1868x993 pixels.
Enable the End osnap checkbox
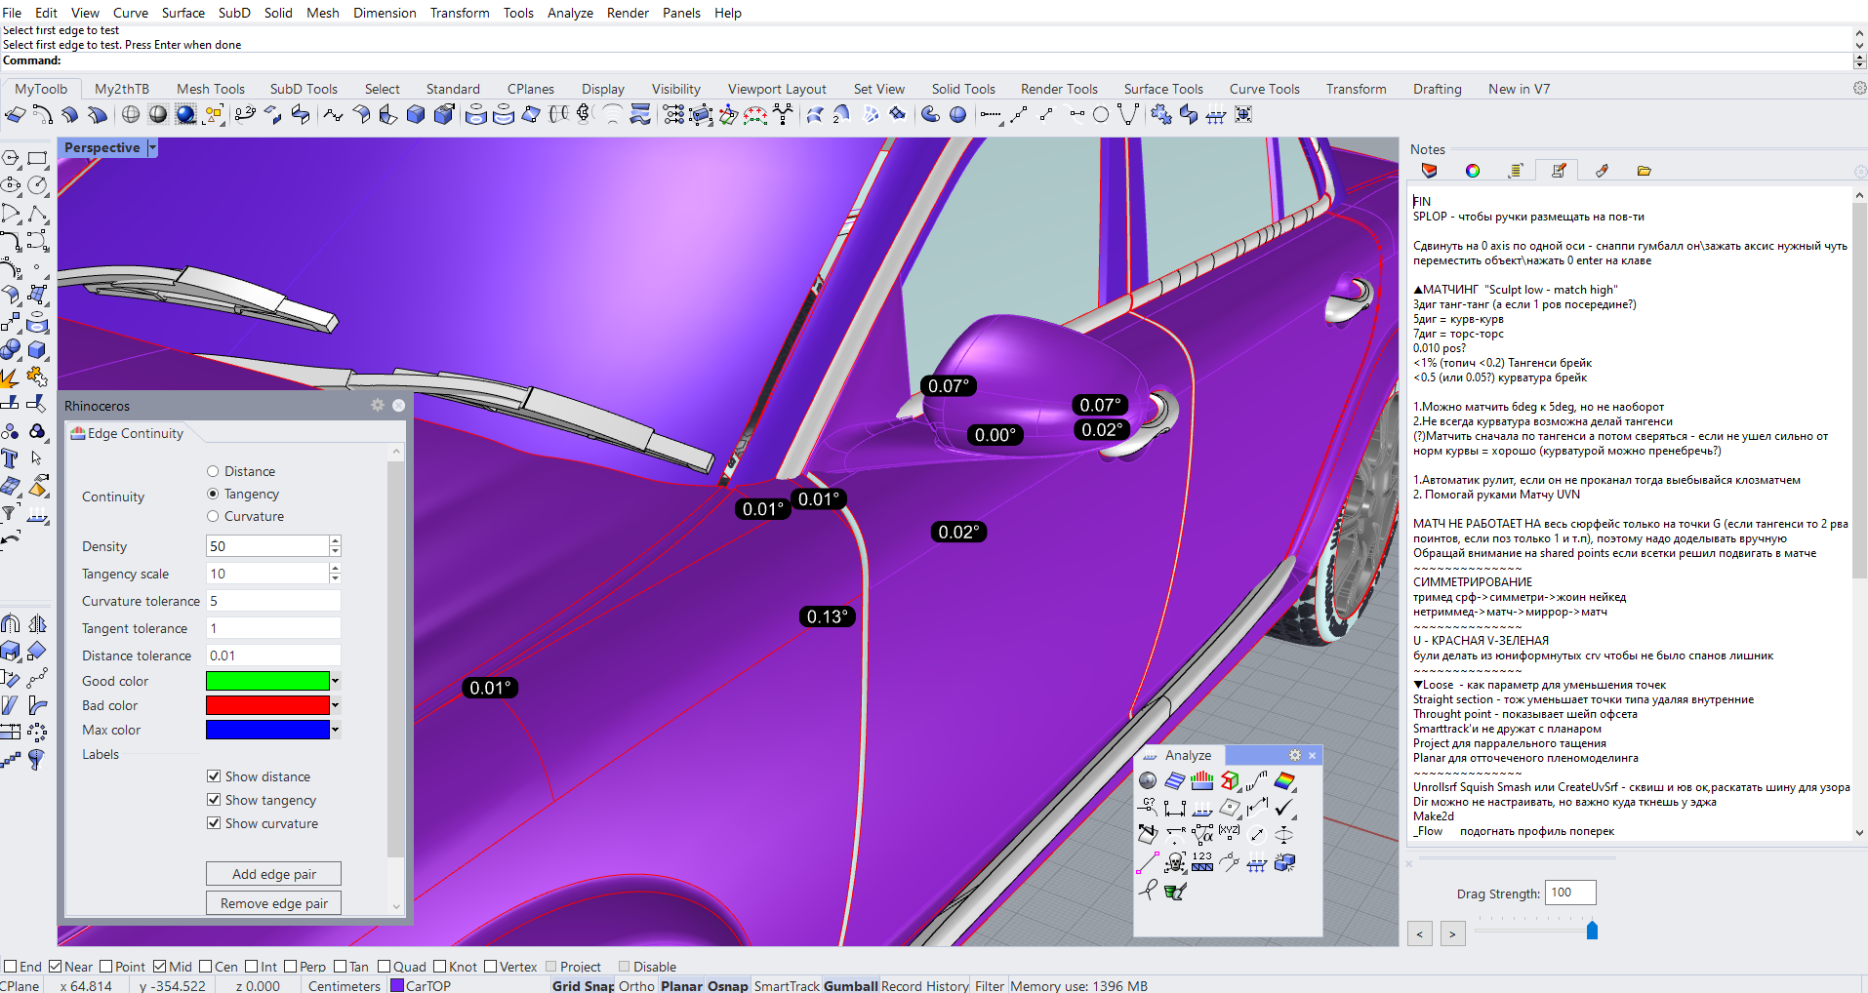tap(11, 967)
